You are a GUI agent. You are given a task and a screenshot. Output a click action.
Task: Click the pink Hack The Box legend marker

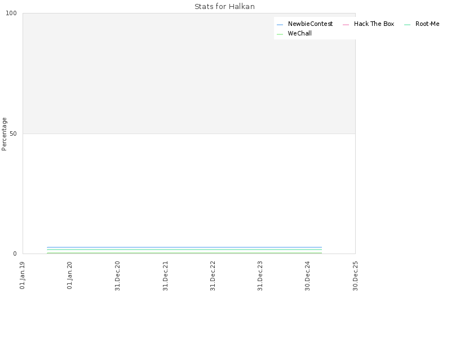tap(346, 25)
